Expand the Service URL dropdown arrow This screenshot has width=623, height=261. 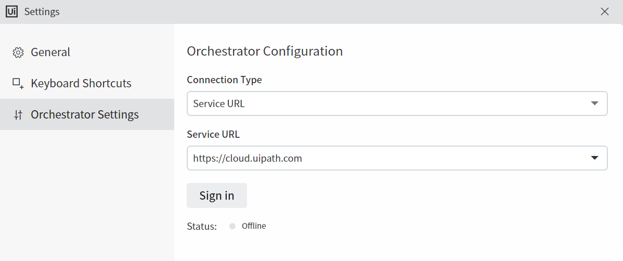(595, 158)
